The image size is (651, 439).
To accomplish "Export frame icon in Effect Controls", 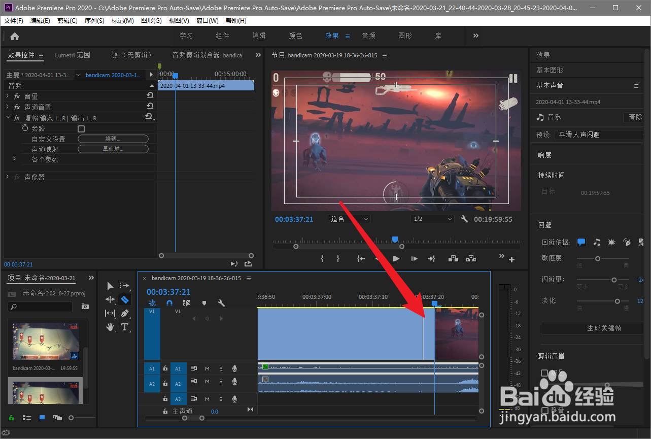I will [248, 264].
